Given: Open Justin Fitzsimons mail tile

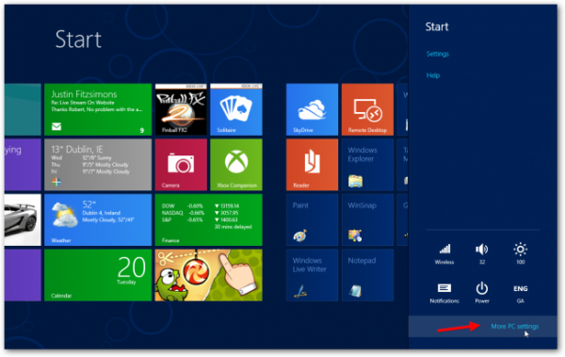Looking at the screenshot, I should 98,109.
